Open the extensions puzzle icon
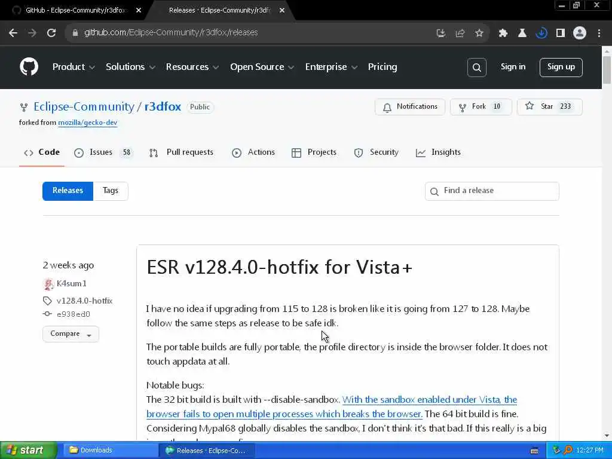 (503, 33)
